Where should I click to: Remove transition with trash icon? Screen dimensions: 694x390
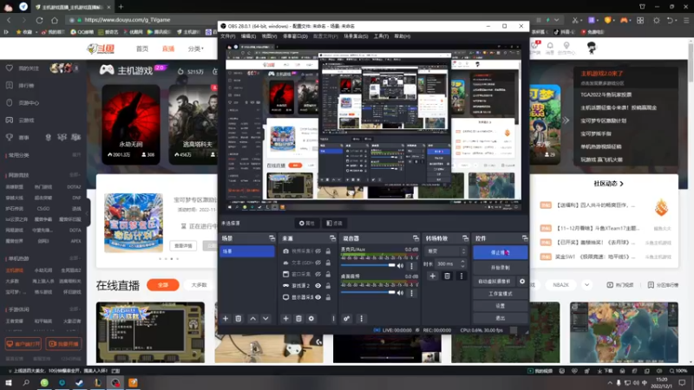447,276
